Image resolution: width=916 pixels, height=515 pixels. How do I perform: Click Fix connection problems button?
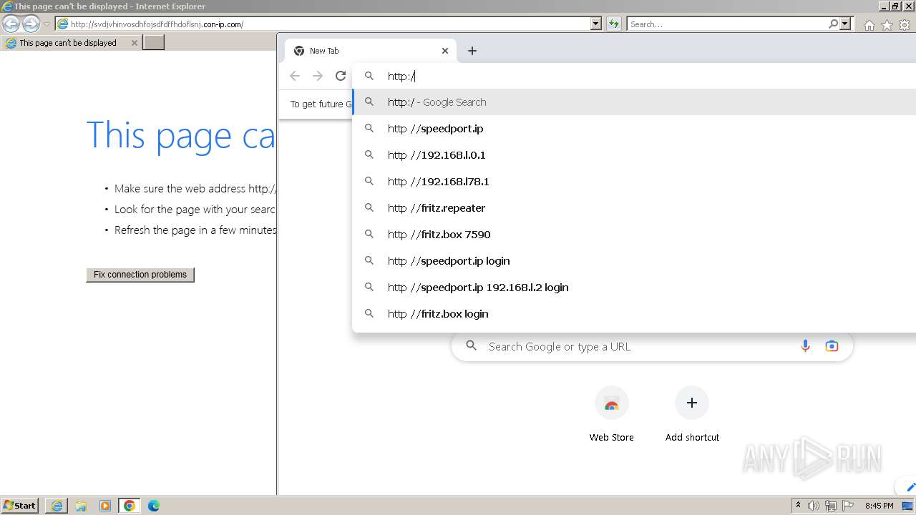tap(140, 275)
